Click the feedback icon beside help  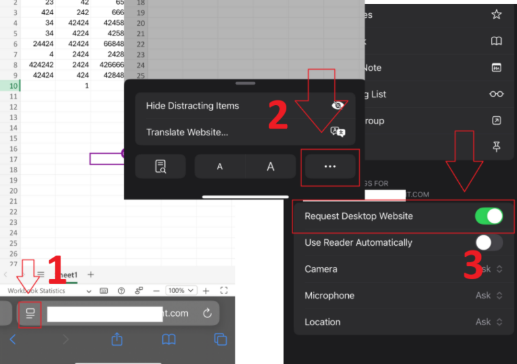coord(139,290)
